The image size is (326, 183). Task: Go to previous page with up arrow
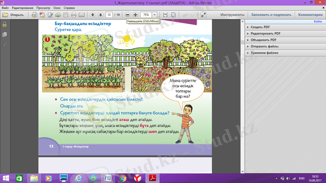click(93, 15)
